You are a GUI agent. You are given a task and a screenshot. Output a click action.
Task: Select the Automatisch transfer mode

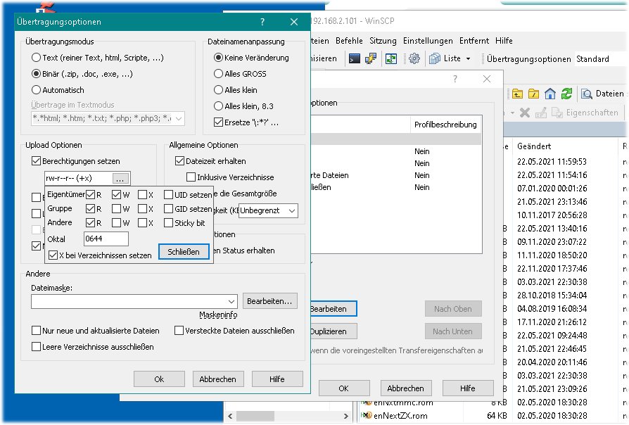[x=37, y=90]
